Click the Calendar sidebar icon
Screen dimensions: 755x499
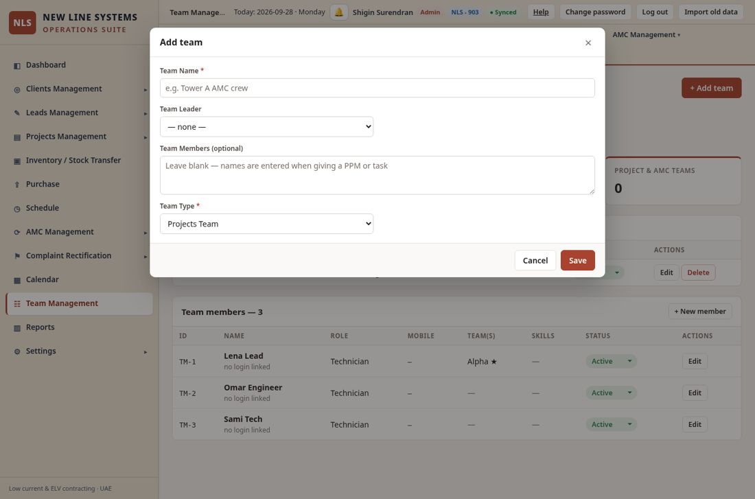point(17,280)
